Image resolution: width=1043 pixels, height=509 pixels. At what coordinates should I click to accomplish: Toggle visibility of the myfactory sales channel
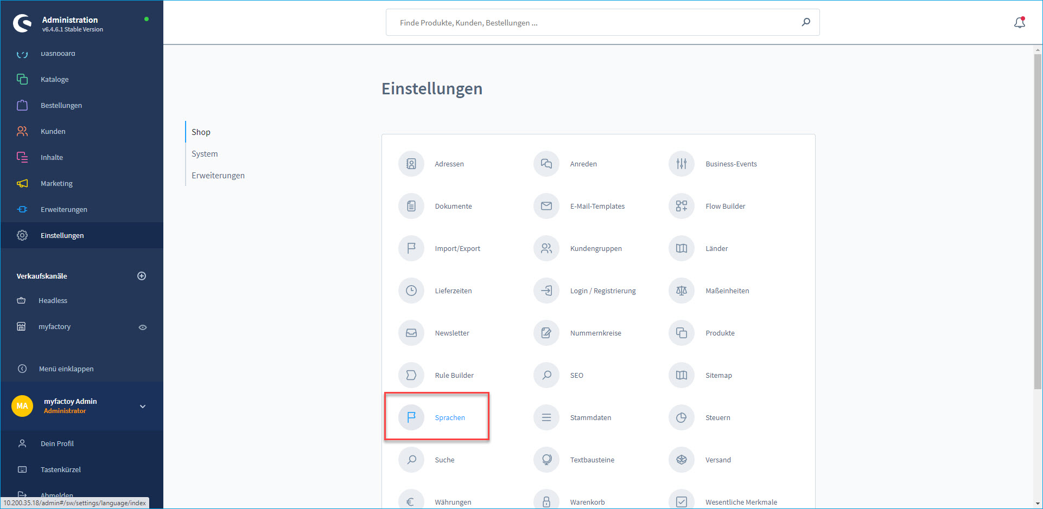point(143,327)
